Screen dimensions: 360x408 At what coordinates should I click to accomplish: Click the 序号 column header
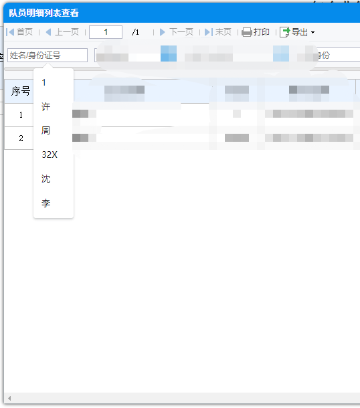tap(21, 92)
